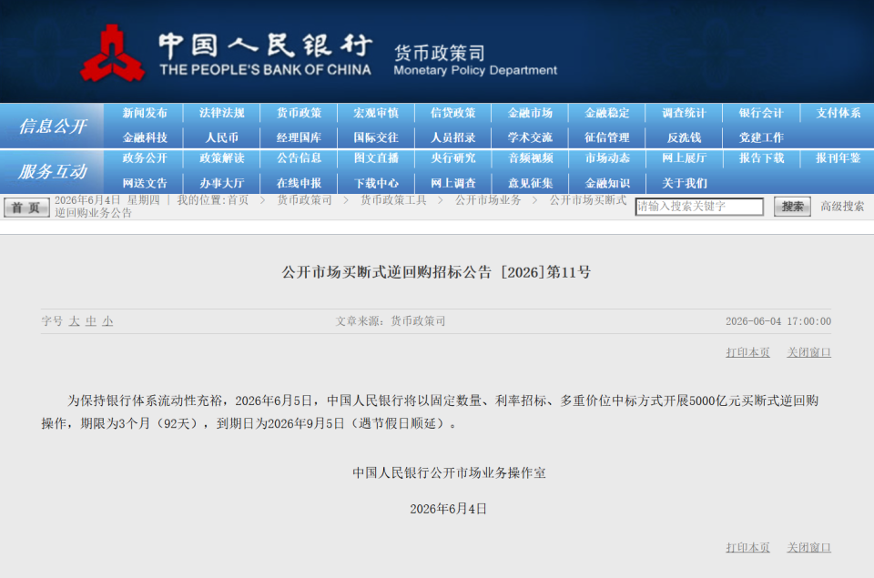Open the 政务公开 section

(145, 157)
